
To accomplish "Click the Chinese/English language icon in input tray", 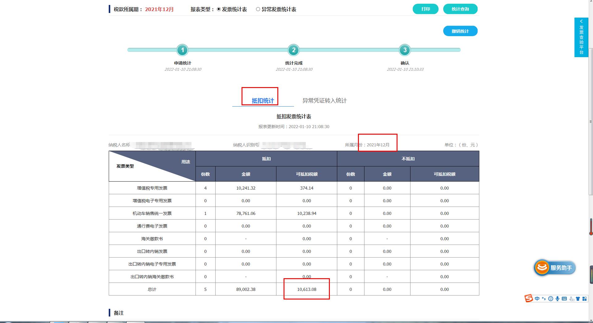I will (x=537, y=298).
